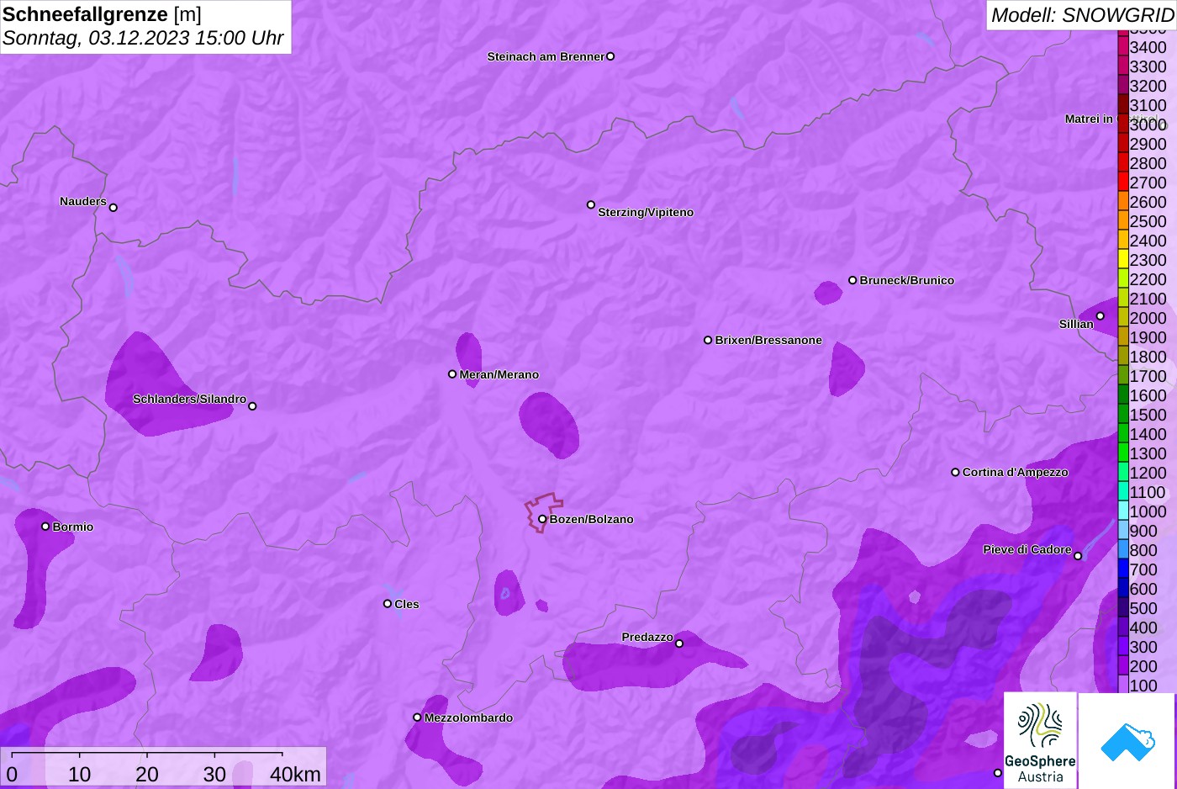Click the dark red 3100 m legend swatch

(x=1123, y=105)
